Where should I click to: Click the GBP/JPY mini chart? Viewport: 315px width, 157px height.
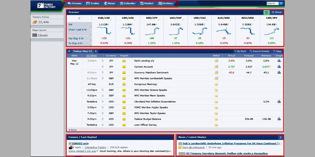pyautogui.click(x=272, y=31)
